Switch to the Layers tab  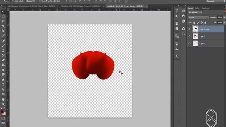[x=190, y=8]
